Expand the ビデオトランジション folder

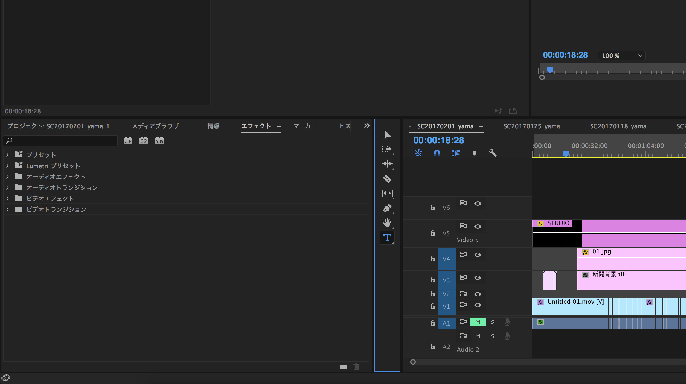(x=7, y=209)
